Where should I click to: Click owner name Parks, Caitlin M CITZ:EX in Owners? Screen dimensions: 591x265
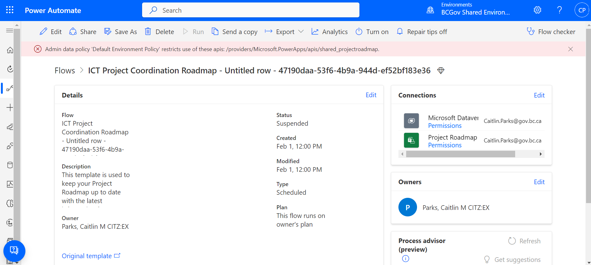(x=456, y=208)
